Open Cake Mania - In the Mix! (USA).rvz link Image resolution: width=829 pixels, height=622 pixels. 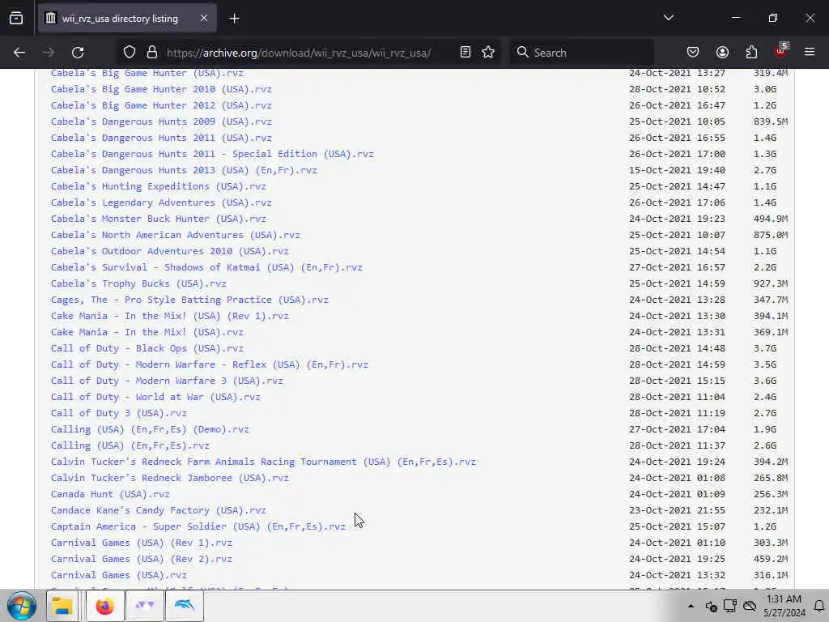point(147,332)
